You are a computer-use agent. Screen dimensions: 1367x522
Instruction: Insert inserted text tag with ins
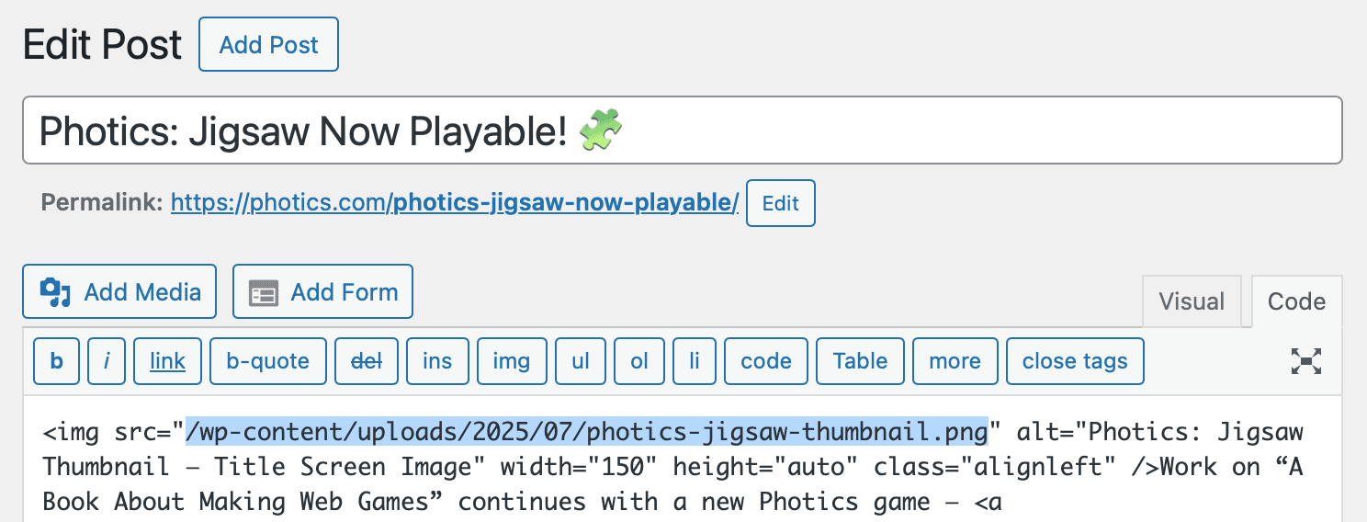click(x=437, y=361)
